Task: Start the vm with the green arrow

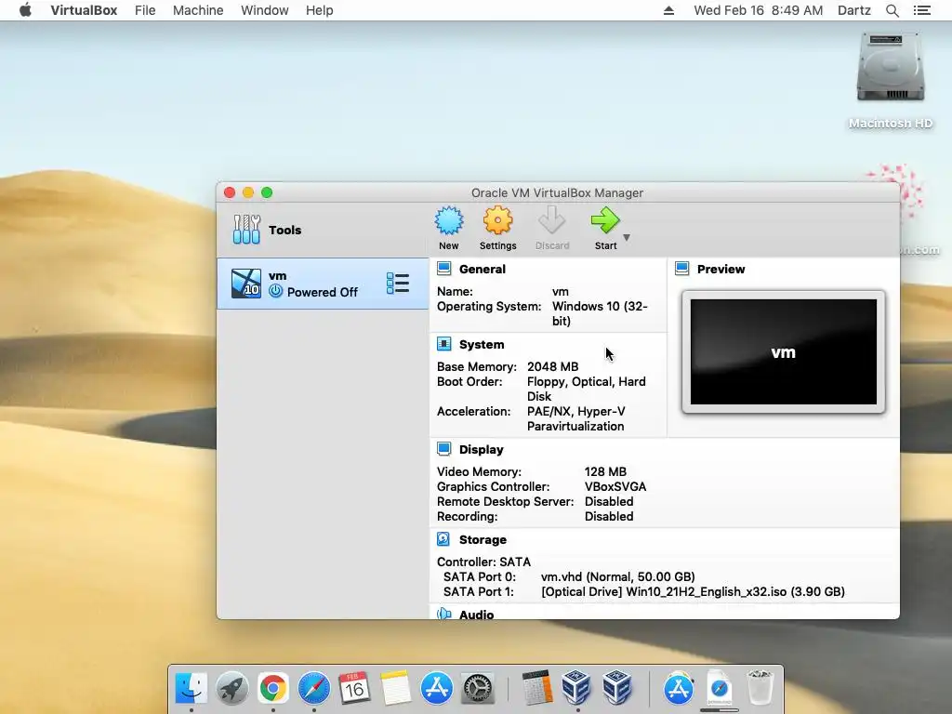Action: click(605, 220)
